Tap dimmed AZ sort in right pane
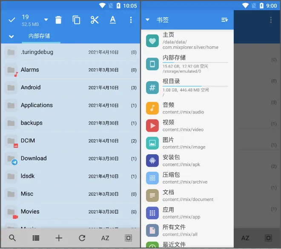Image resolution: width=281 pixels, height=249 pixels. pyautogui.click(x=245, y=238)
